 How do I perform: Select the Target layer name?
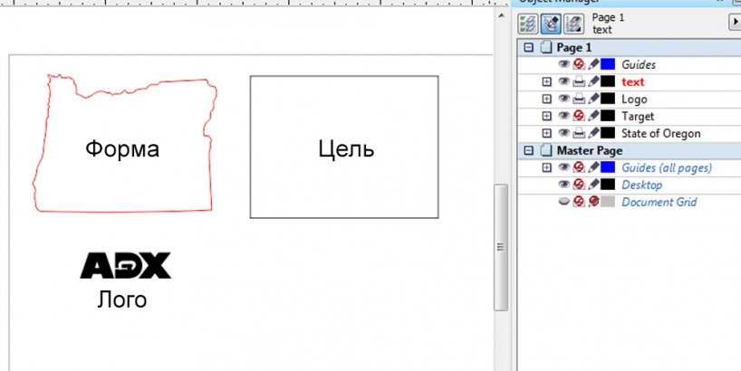click(638, 117)
